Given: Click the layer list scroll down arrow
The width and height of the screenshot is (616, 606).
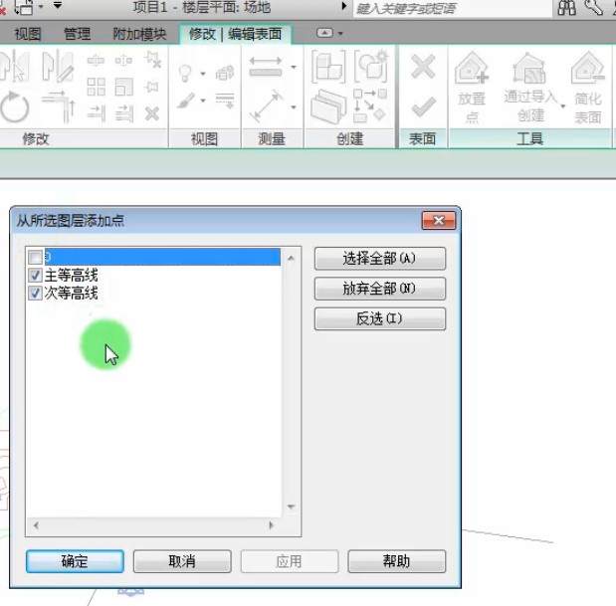Looking at the screenshot, I should pos(291,506).
